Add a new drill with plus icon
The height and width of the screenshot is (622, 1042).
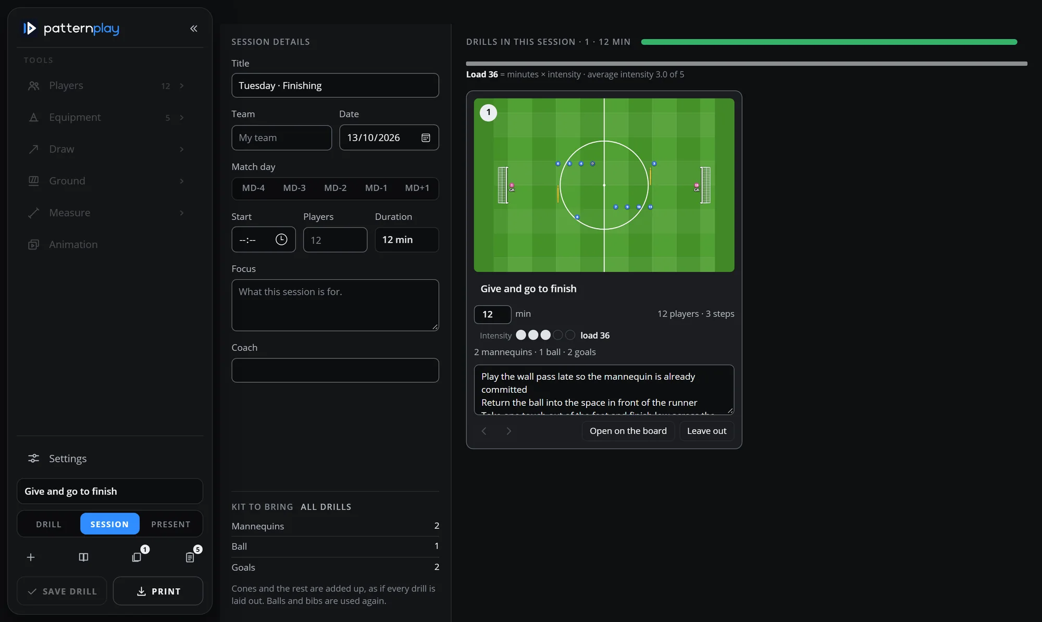[x=31, y=557]
